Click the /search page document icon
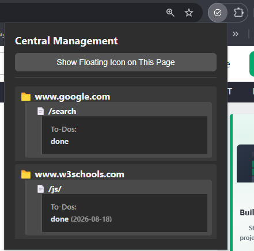 click(40, 111)
